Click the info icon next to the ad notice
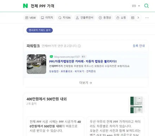The width and height of the screenshot is (155, 136). [x=79, y=46]
